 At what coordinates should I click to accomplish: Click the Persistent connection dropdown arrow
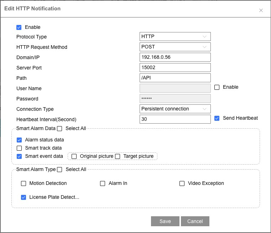click(x=204, y=109)
